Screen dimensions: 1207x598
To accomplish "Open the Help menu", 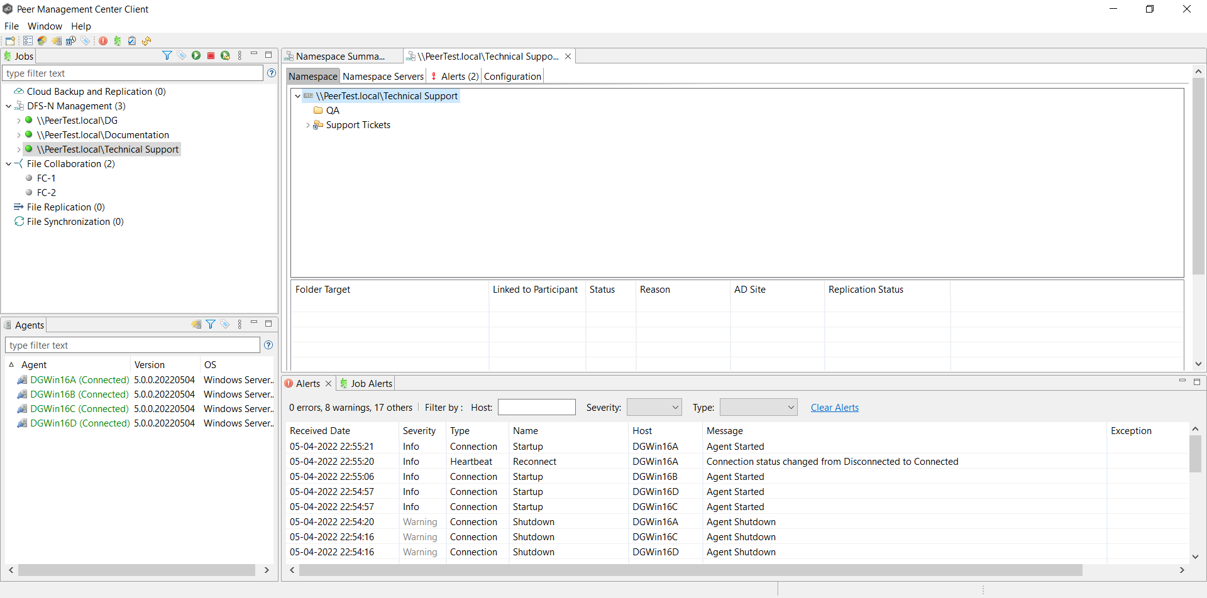I will coord(81,26).
